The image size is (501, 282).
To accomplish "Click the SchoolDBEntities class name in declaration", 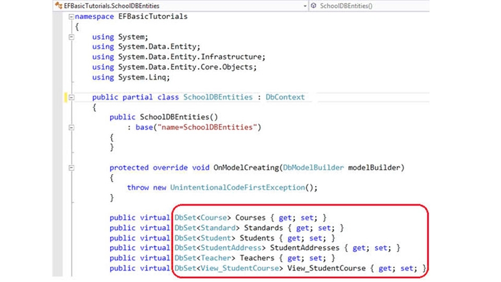I will (217, 97).
